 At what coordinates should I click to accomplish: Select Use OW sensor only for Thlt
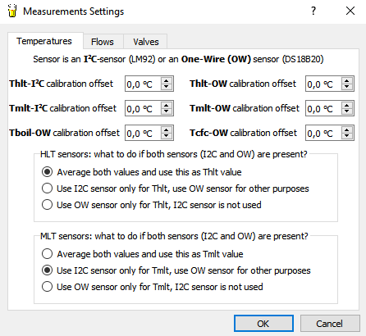47,205
